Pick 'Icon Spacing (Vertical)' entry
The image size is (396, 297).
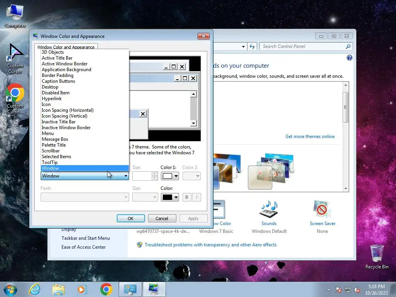85,116
